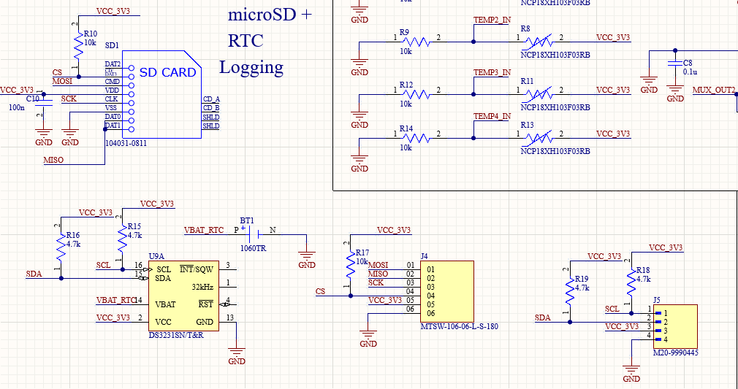Click the VBAT_RTC label at pin 14

tap(115, 300)
